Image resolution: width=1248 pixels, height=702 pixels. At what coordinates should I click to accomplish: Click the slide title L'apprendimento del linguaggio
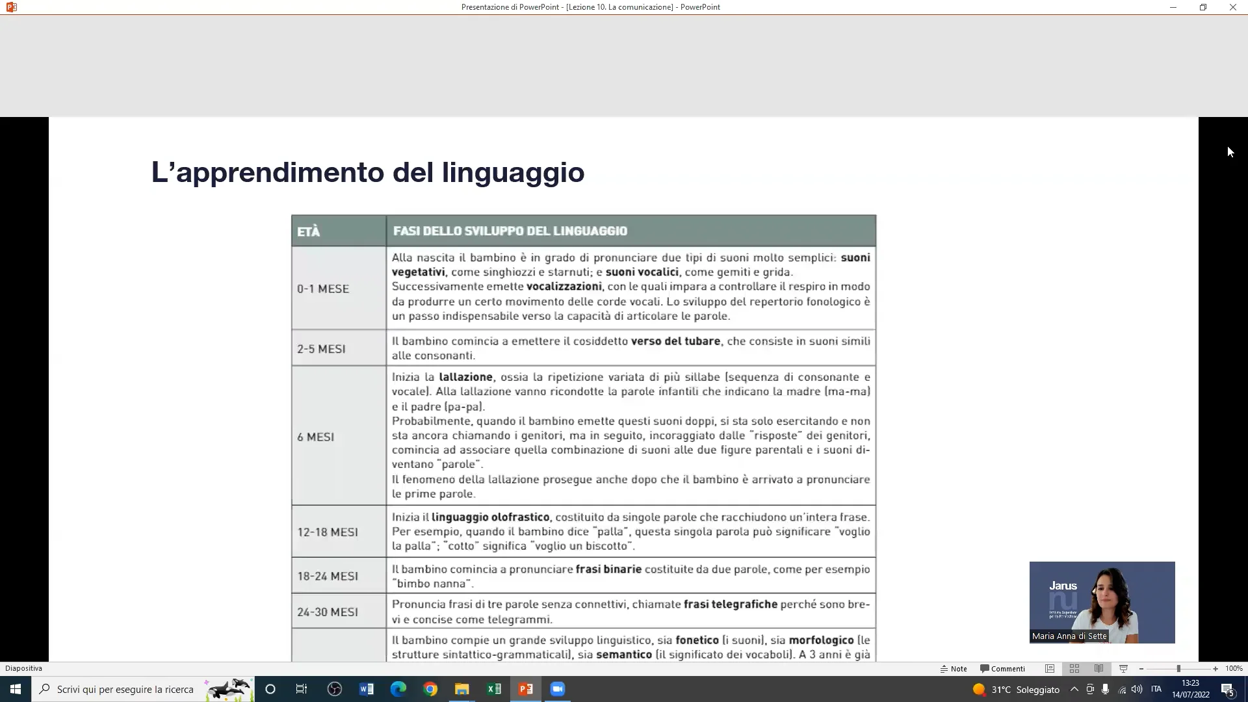pos(368,172)
